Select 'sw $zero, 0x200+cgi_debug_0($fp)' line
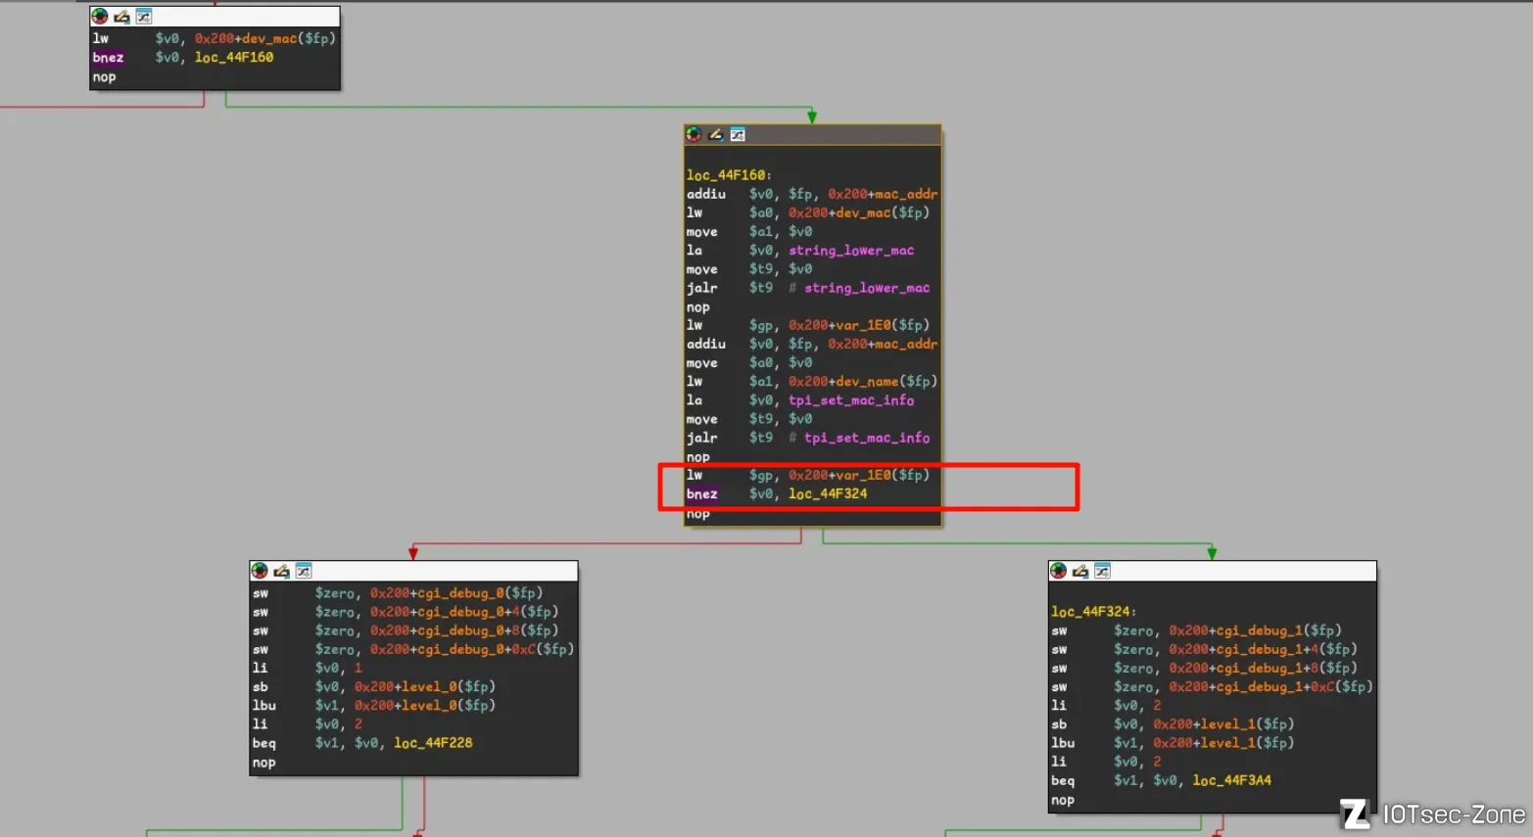The height and width of the screenshot is (837, 1533). [398, 592]
